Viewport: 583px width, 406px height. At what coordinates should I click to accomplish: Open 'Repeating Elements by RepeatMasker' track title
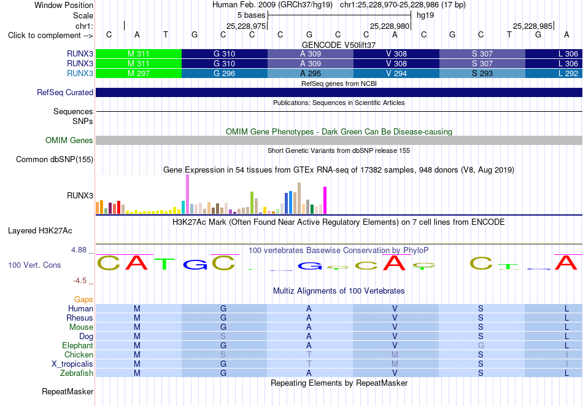[x=339, y=383]
